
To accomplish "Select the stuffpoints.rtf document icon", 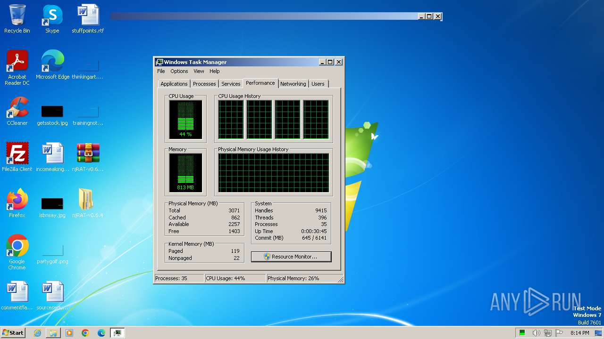I will 88,19.
